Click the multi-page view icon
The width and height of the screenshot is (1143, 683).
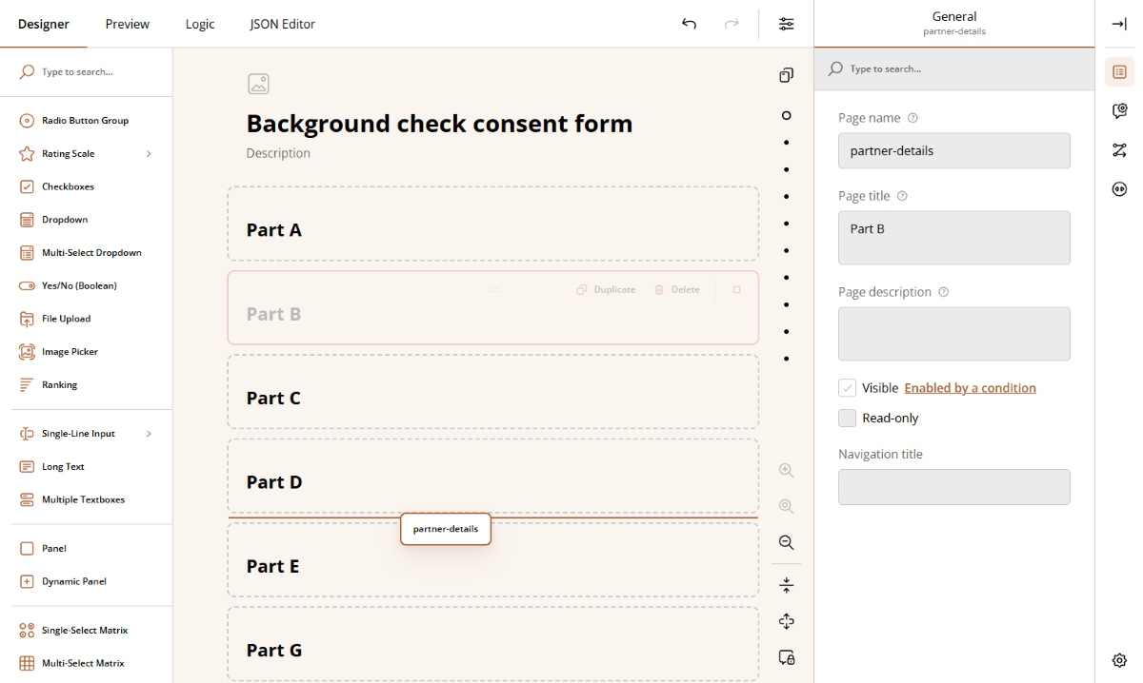coord(786,75)
